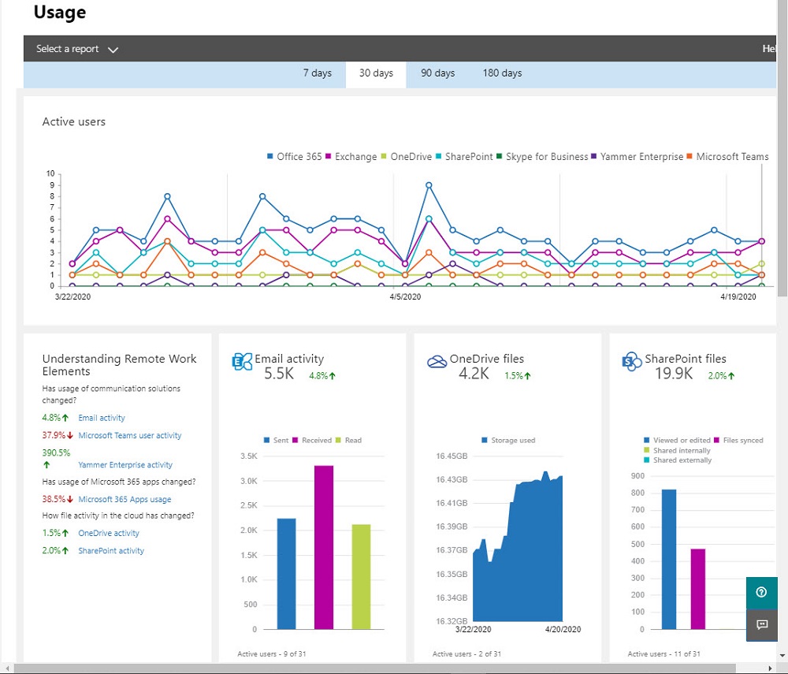Click the Received legend color swatch
788x674 pixels.
(x=295, y=441)
